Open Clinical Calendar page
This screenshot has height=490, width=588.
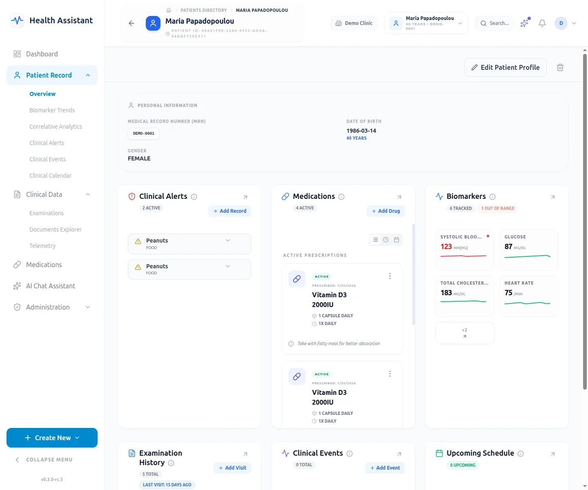50,176
